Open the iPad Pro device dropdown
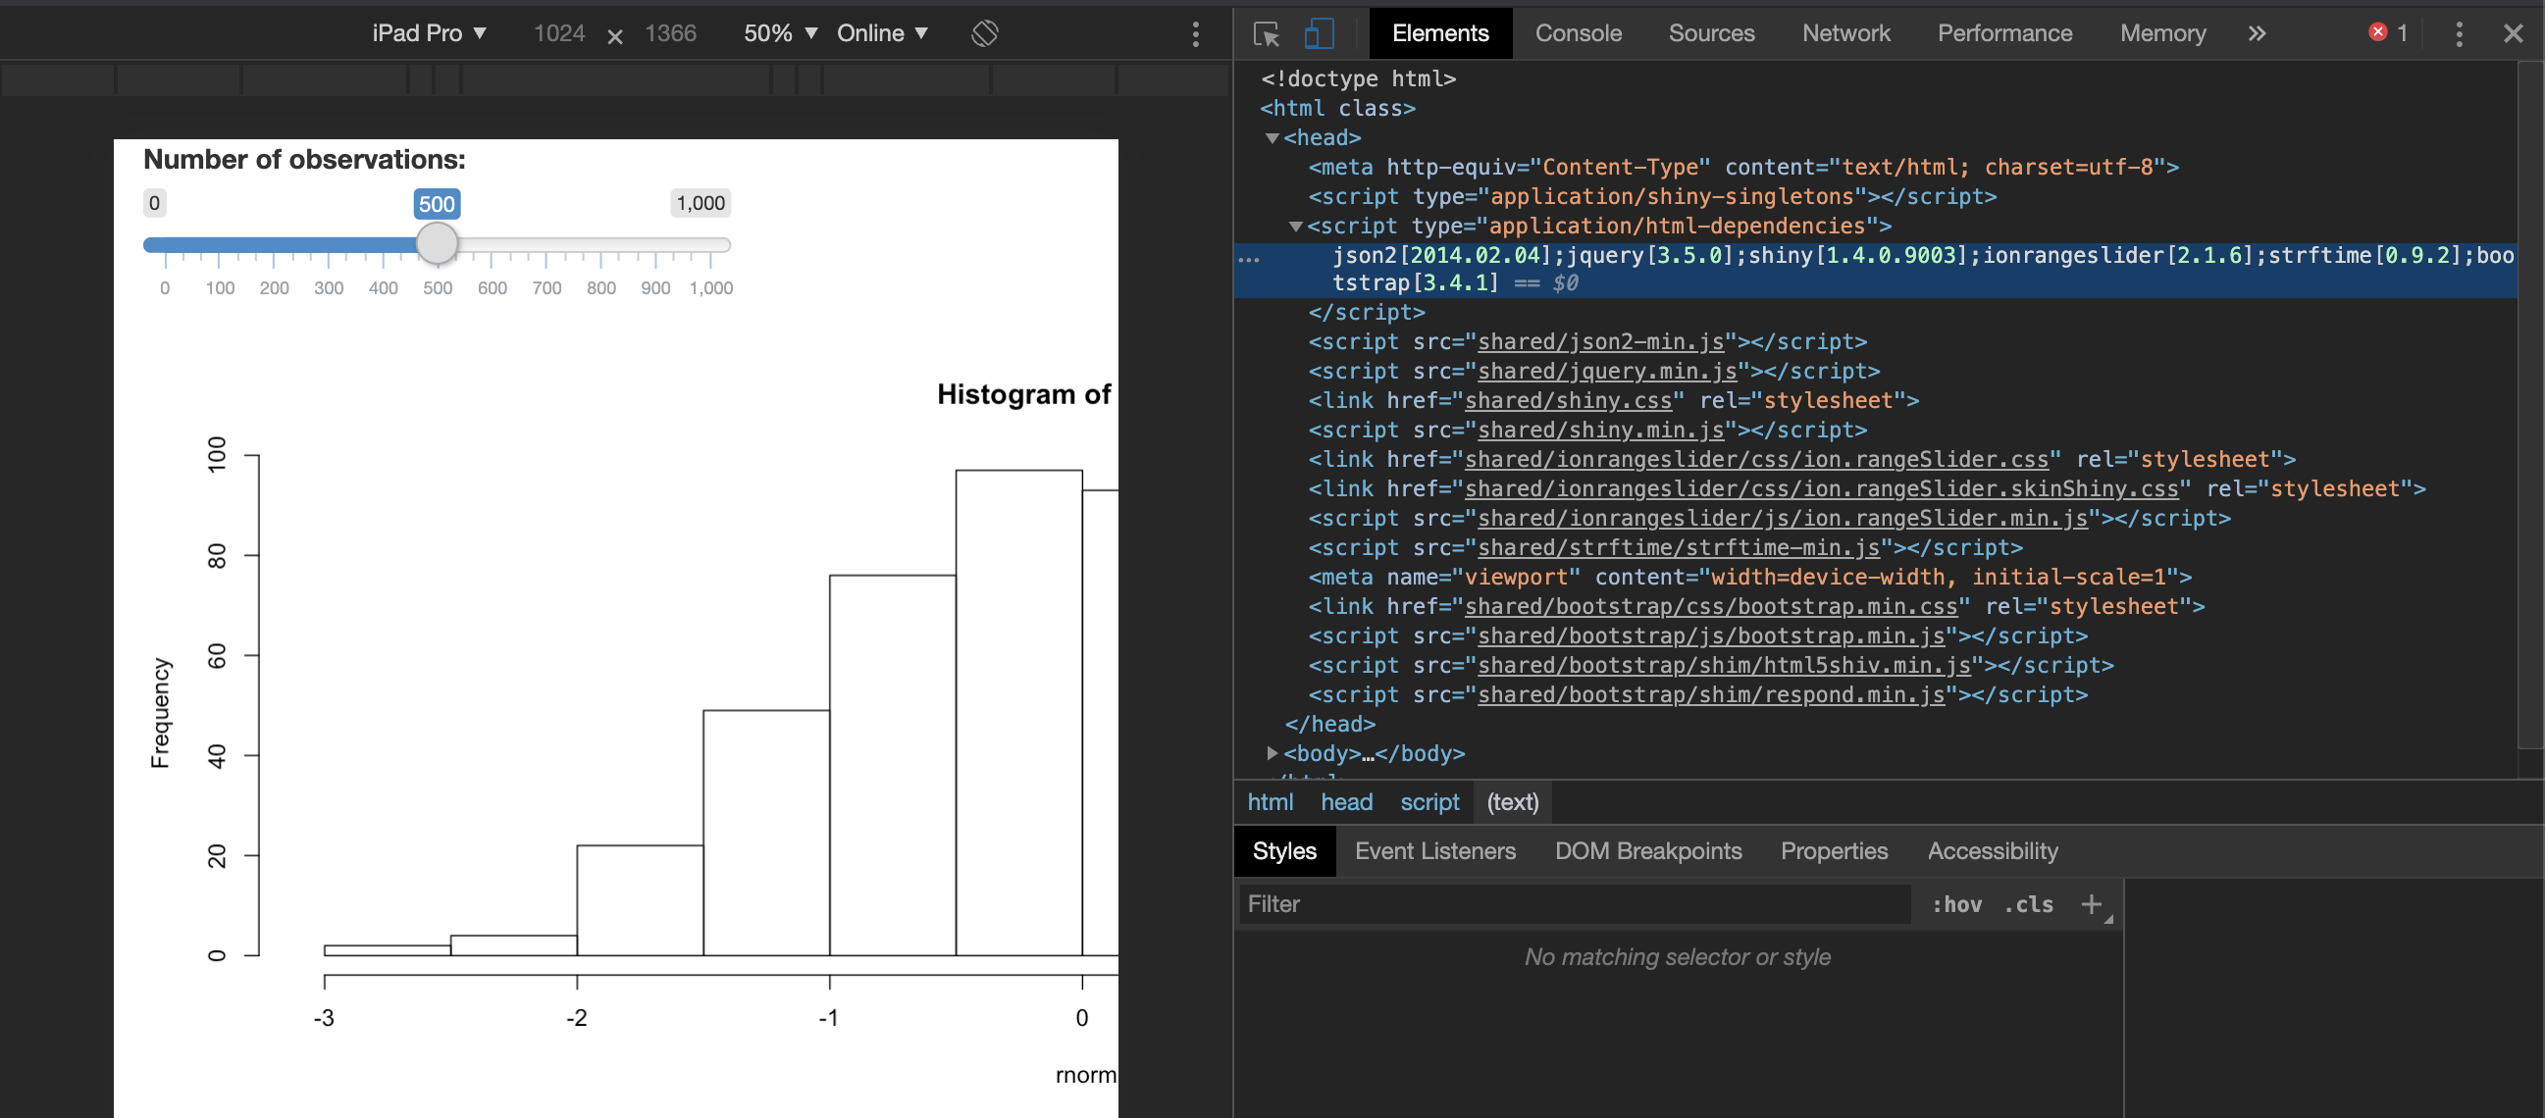 [429, 33]
